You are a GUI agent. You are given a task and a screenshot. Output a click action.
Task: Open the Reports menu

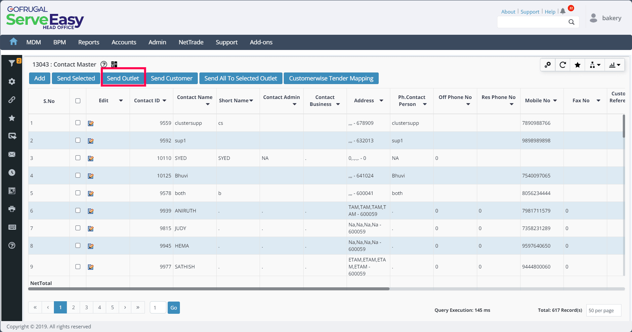(x=89, y=42)
